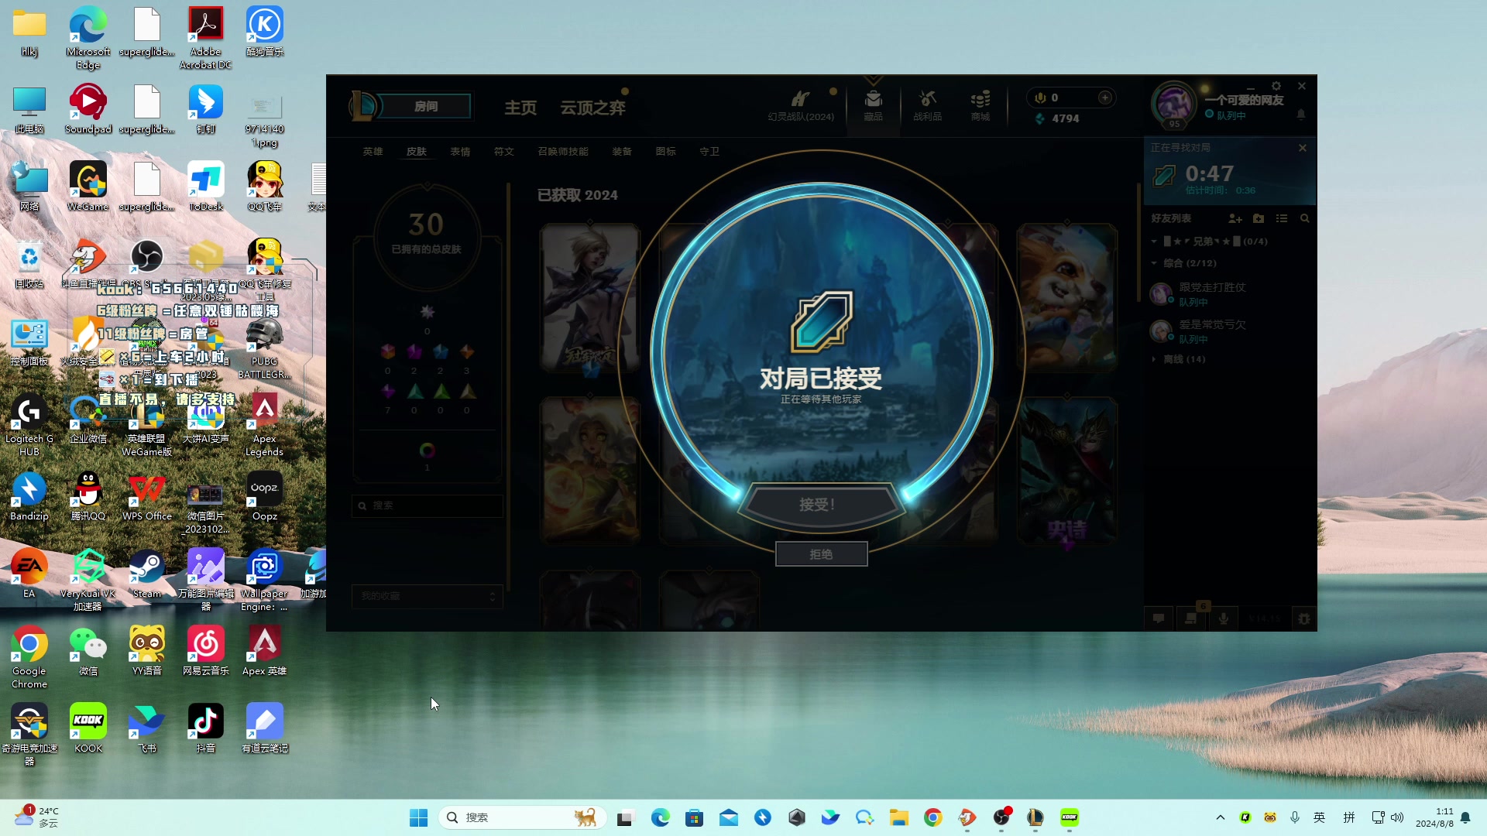Click the skin search input field

click(428, 505)
